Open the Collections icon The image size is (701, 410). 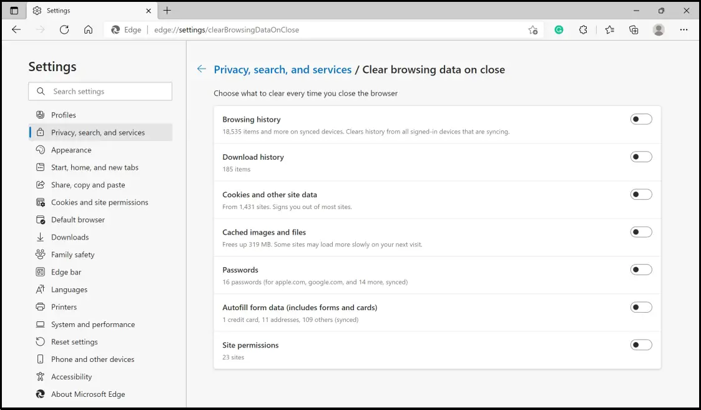(634, 29)
